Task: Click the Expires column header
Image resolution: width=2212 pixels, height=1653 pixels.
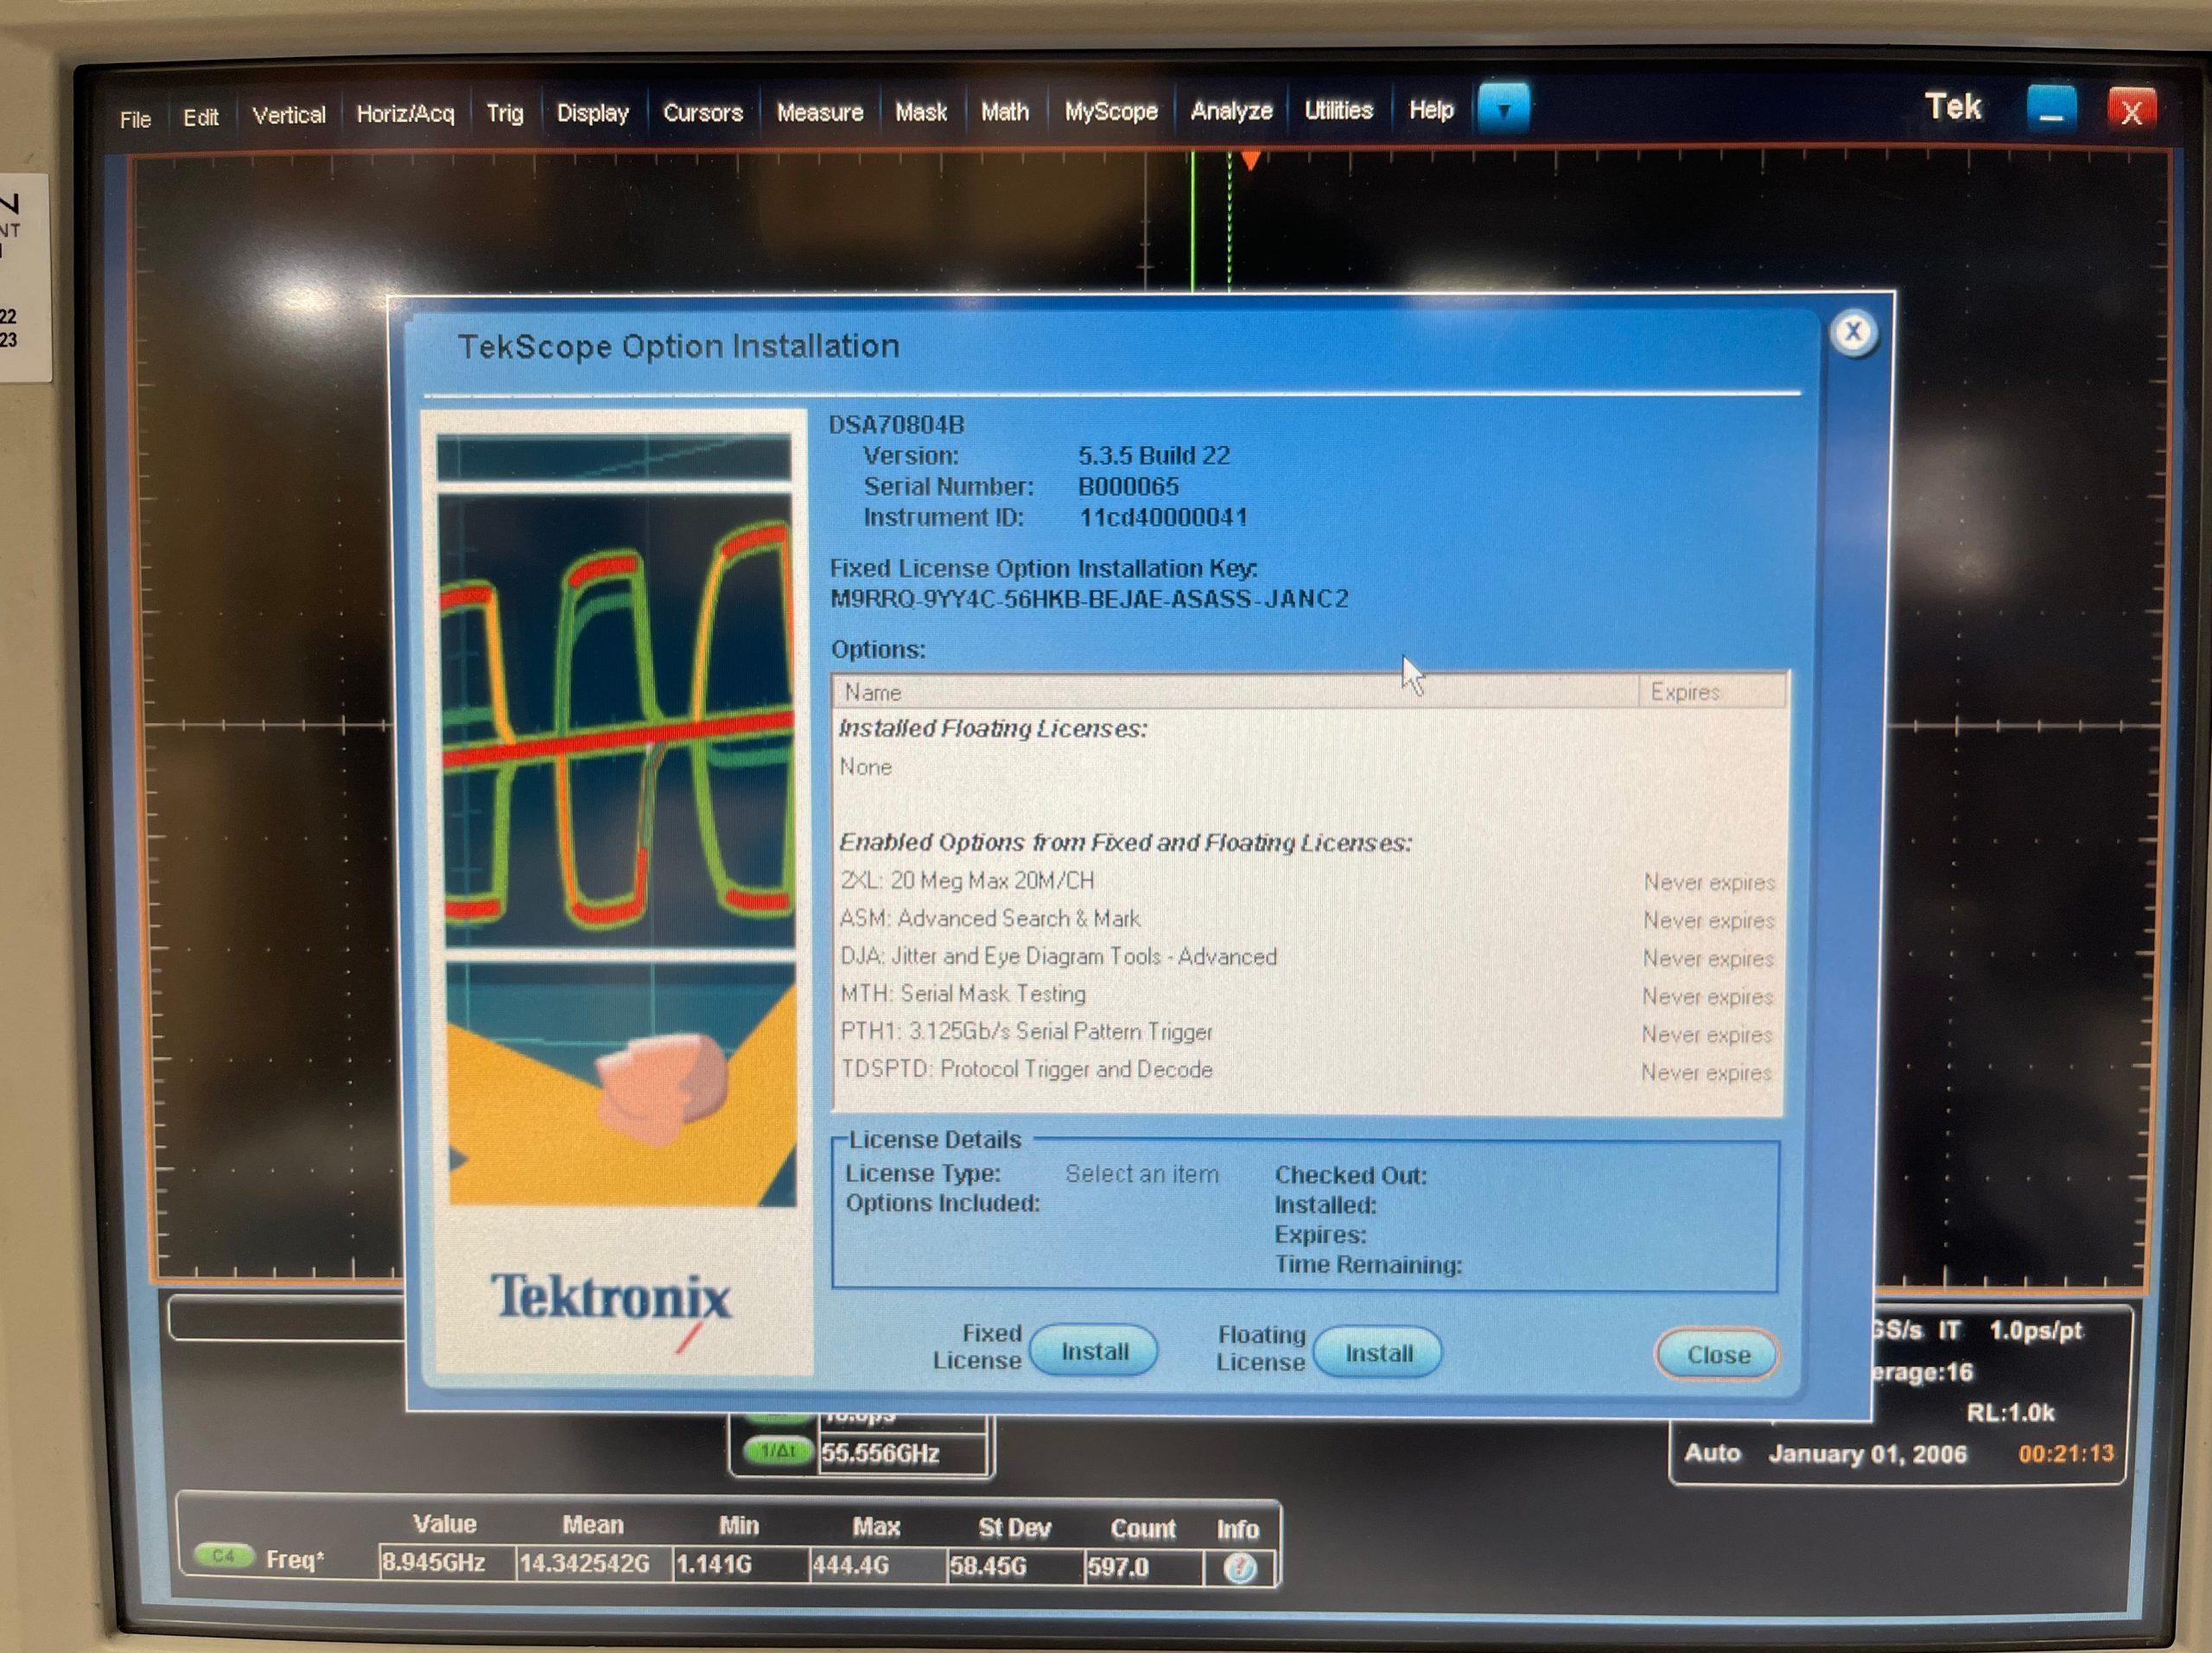Action: [x=1712, y=692]
